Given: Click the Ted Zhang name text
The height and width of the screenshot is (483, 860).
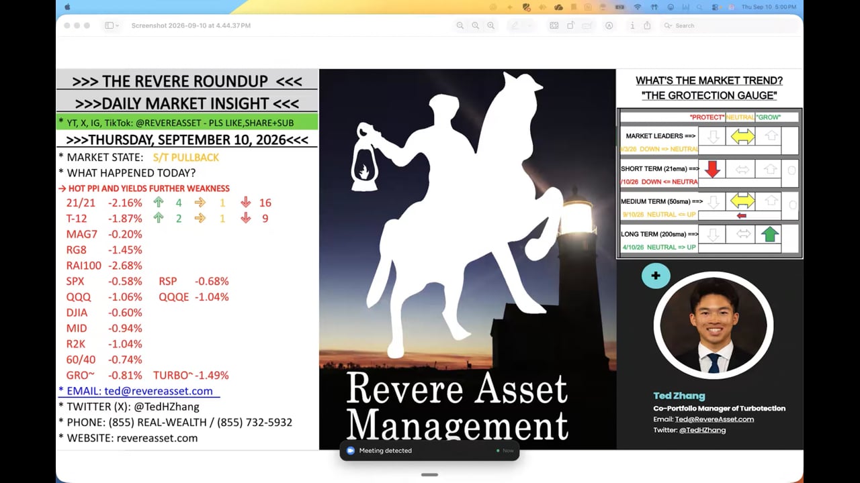Looking at the screenshot, I should [679, 396].
